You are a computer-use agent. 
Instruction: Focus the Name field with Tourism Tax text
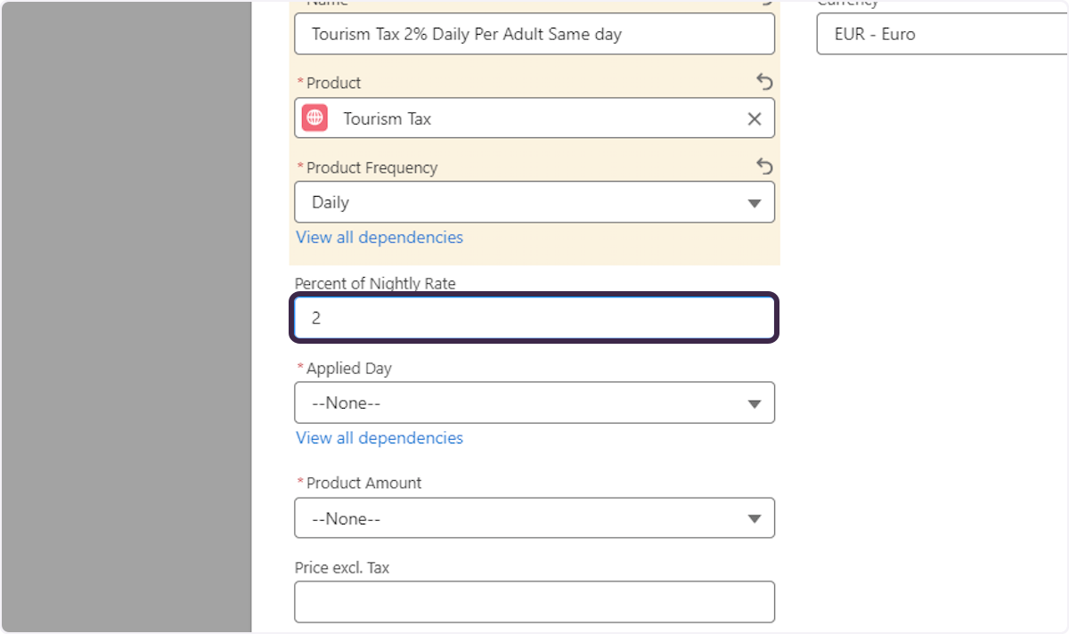(x=534, y=35)
